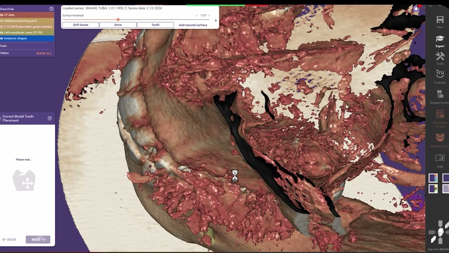
Task: Select the top-right view layout thumbnail
Action: (445, 178)
